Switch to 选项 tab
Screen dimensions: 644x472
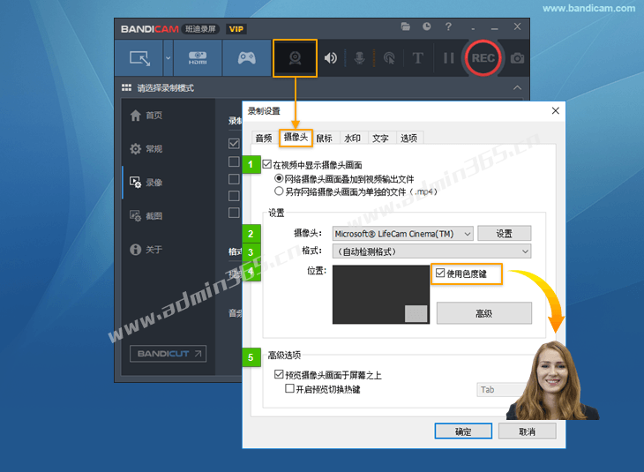[408, 138]
